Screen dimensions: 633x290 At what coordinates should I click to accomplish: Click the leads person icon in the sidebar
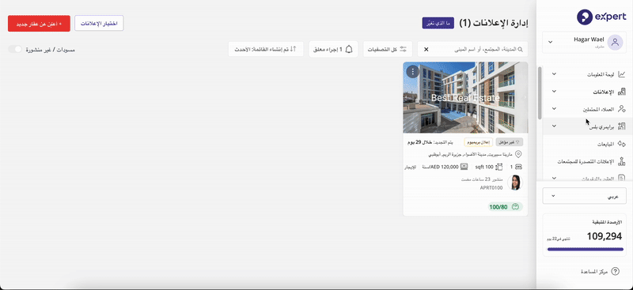[x=622, y=109]
